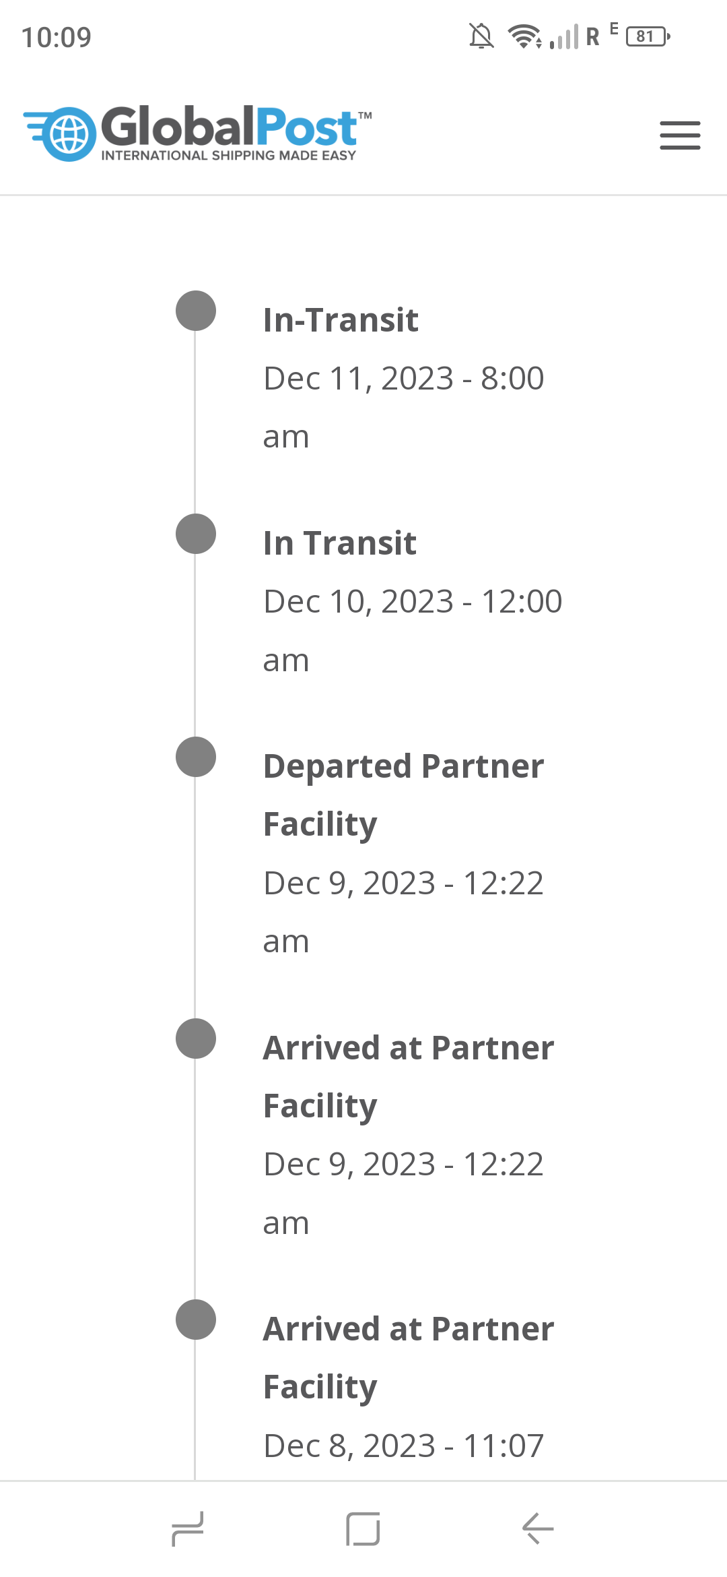
Task: Open the hamburger navigation menu
Action: pos(680,135)
